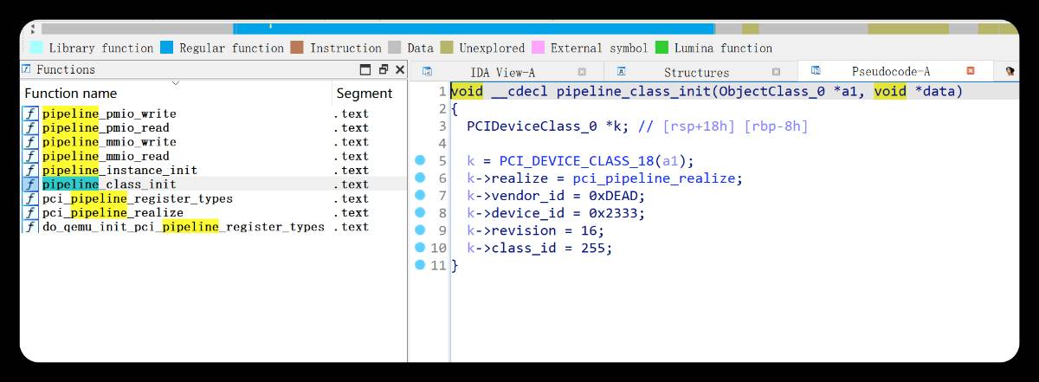Toggle breakpoint dot on line 5
Screen dimensions: 1039x382
pyautogui.click(x=420, y=160)
